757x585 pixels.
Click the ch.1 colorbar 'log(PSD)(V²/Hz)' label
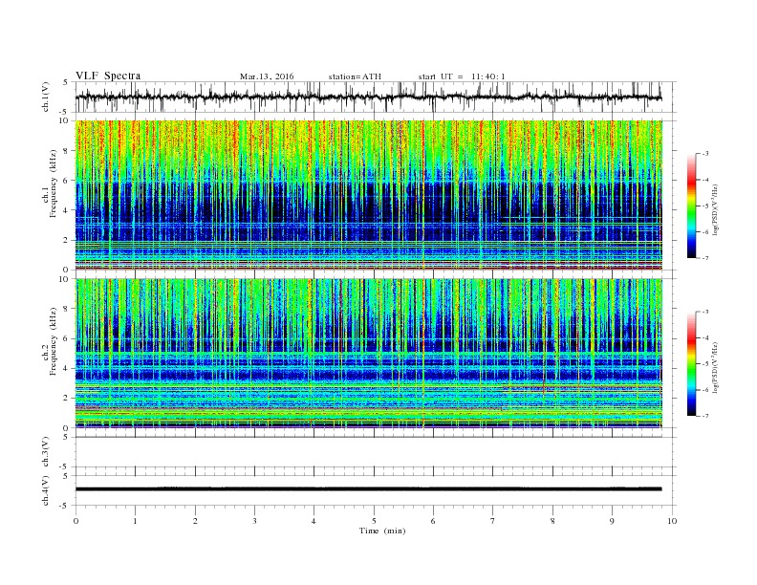coord(716,209)
